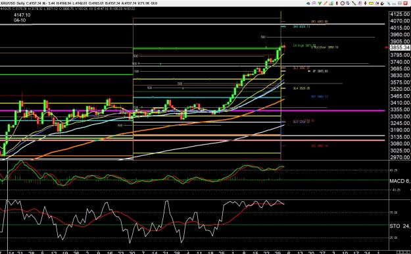Click the 3355.00 price axis label
411x254 pixels.
click(400, 109)
